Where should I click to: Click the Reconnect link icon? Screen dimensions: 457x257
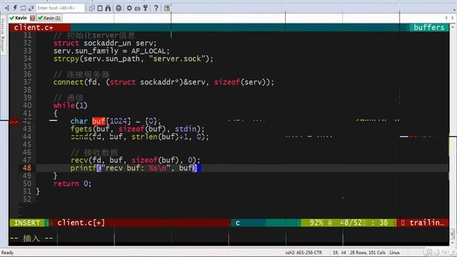point(31,8)
